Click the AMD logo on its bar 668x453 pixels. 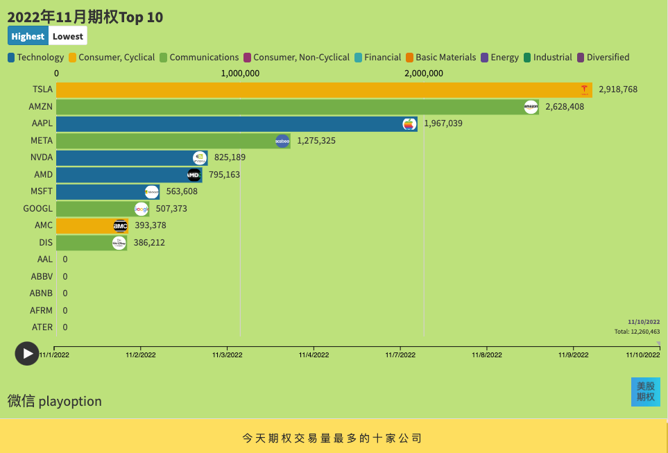[194, 175]
